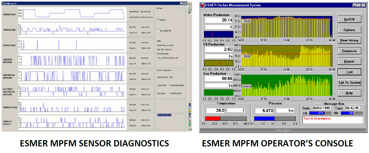Click the blue Pressure level bar

pos(264,119)
